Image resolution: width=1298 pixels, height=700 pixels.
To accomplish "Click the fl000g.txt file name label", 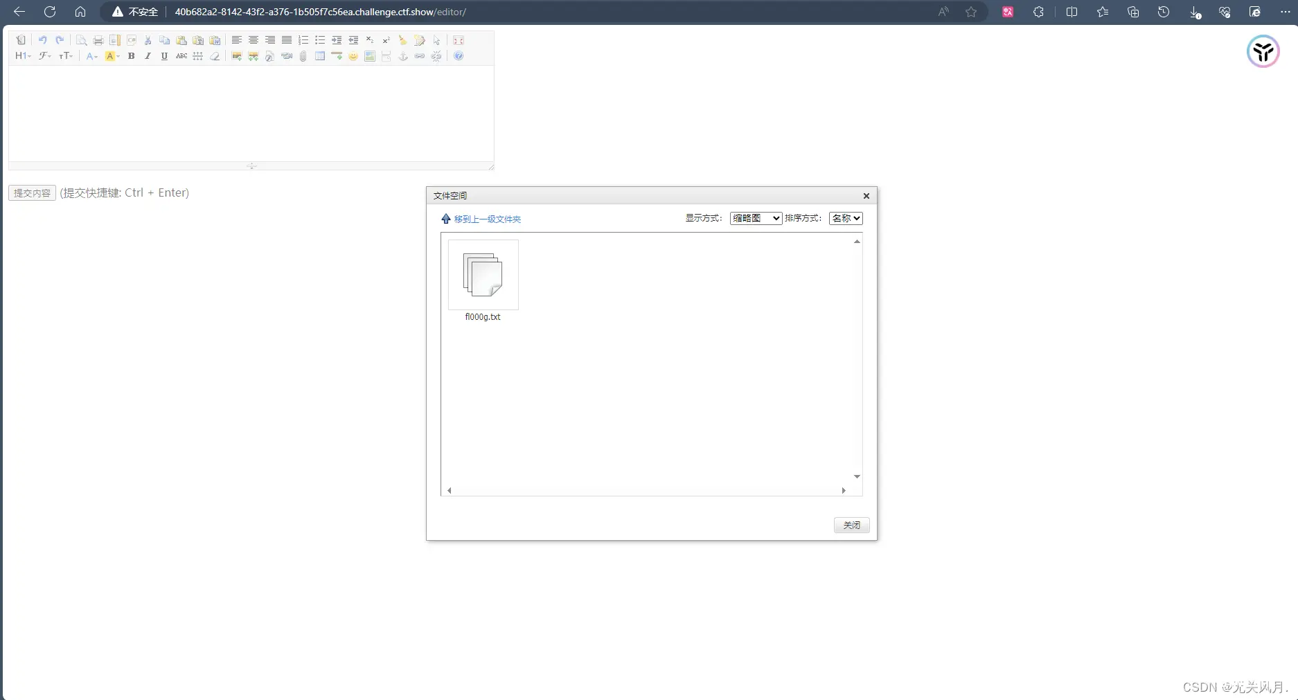I will (x=483, y=317).
